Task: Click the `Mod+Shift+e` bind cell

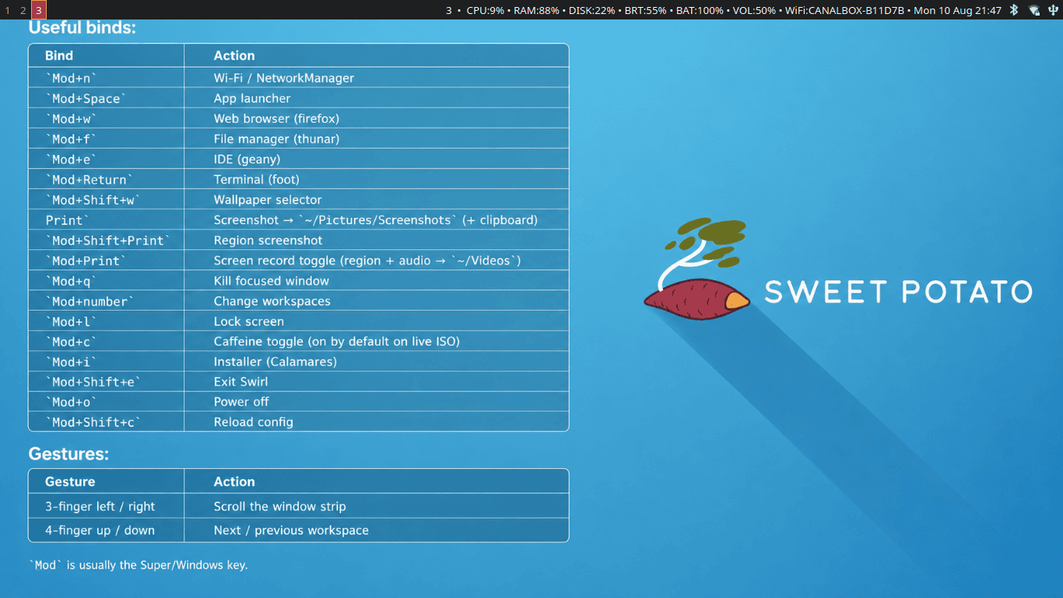Action: [x=106, y=382]
